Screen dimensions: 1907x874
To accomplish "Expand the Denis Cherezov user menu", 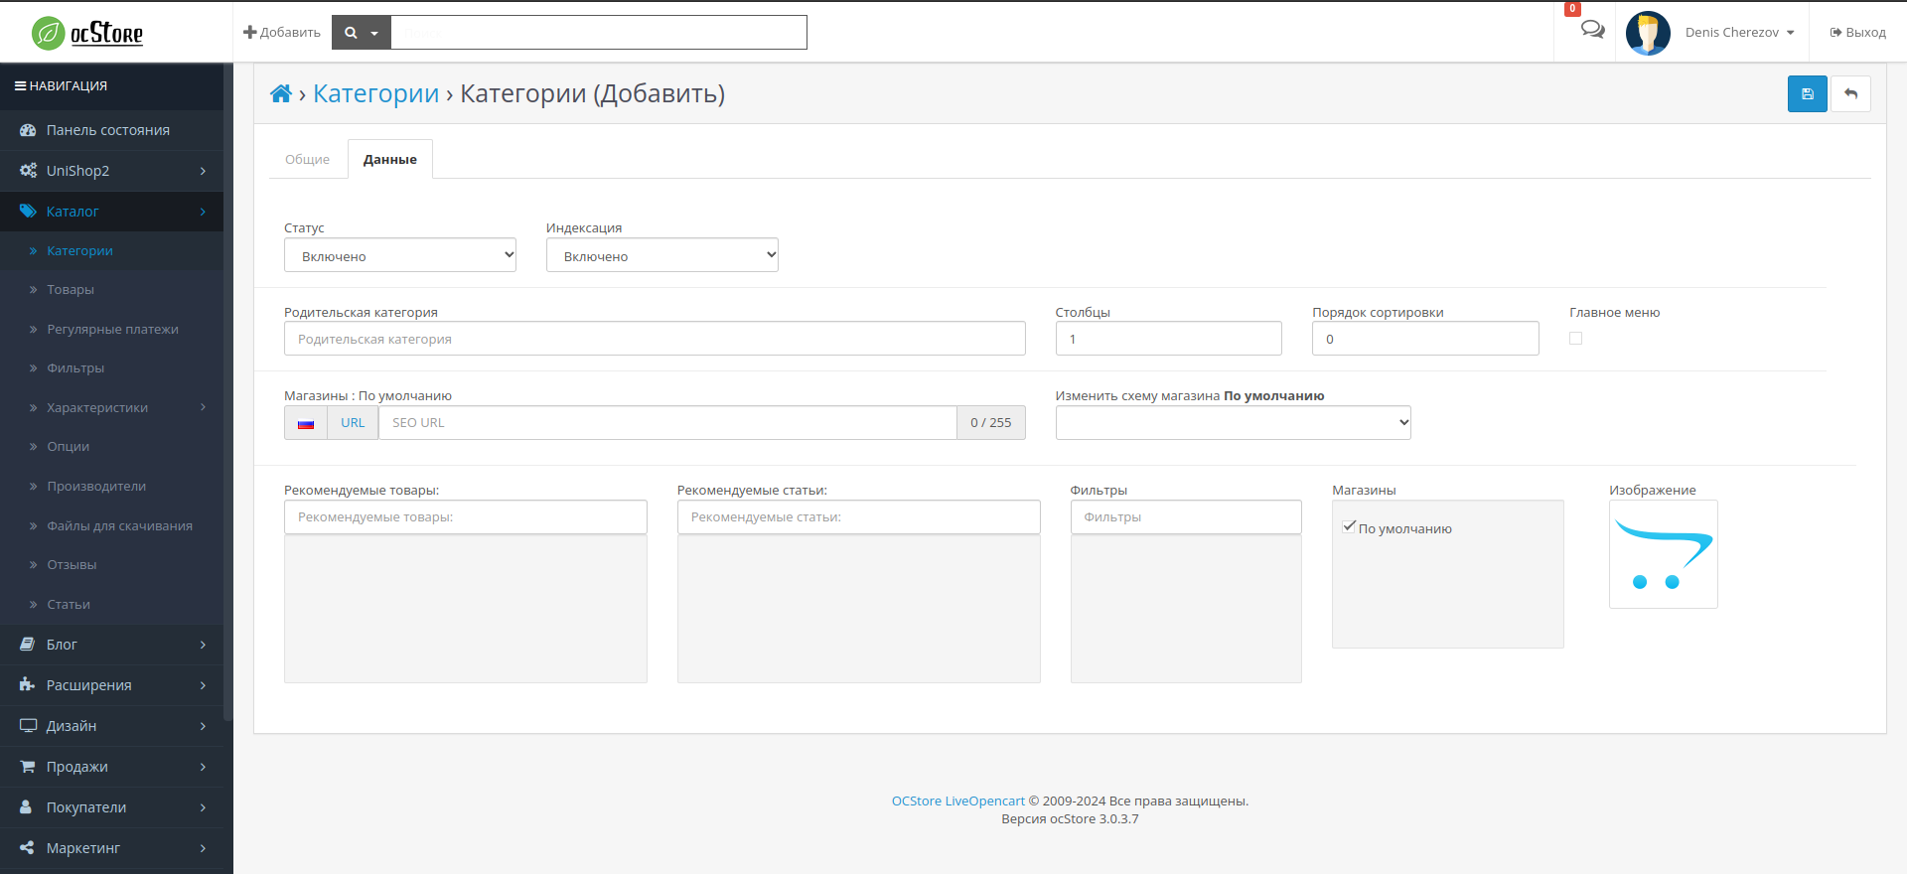I will coord(1739,33).
